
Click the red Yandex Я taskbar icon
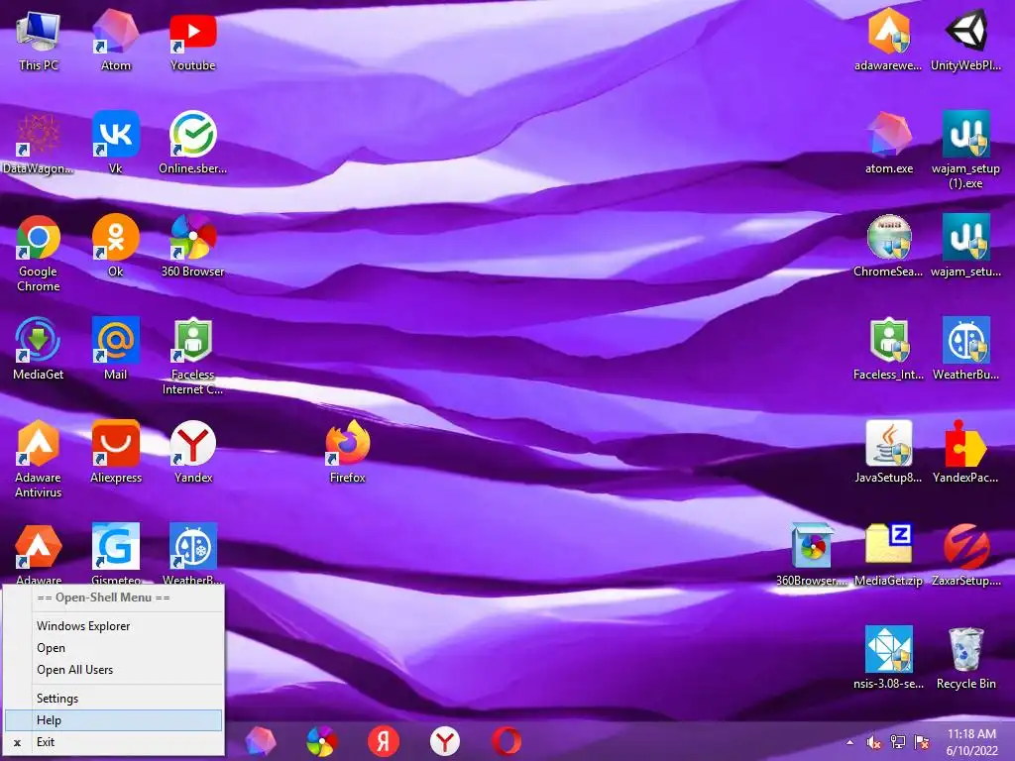pyautogui.click(x=384, y=741)
